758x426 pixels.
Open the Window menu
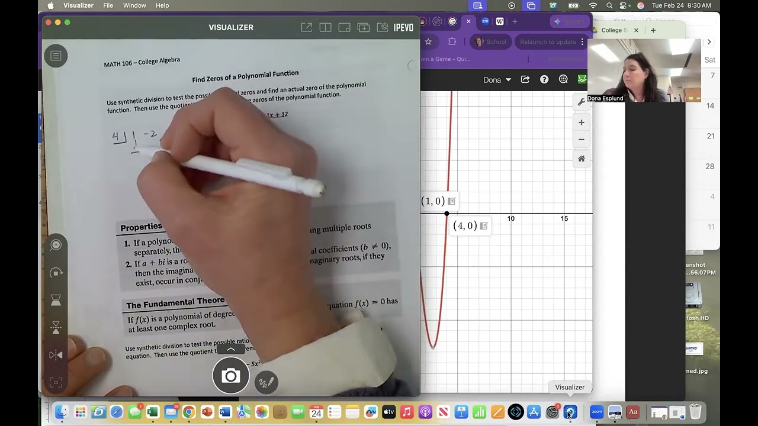pos(134,5)
